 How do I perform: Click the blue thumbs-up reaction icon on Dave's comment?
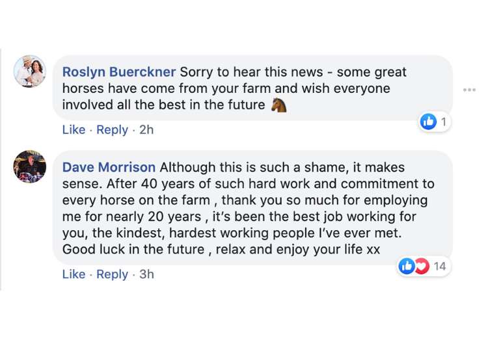[407, 266]
